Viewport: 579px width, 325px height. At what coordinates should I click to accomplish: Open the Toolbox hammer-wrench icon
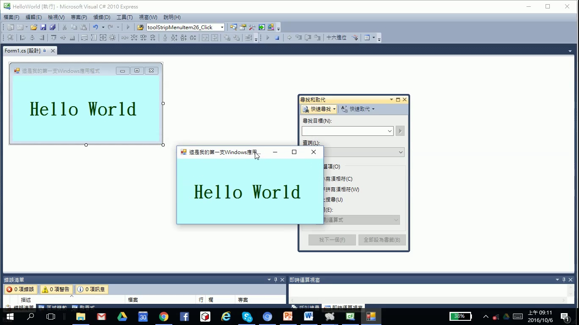(252, 27)
